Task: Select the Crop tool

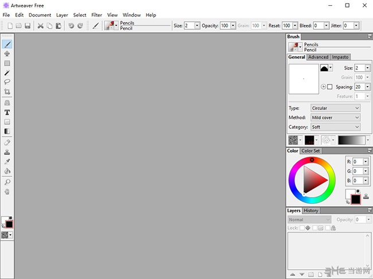Action: click(x=7, y=91)
